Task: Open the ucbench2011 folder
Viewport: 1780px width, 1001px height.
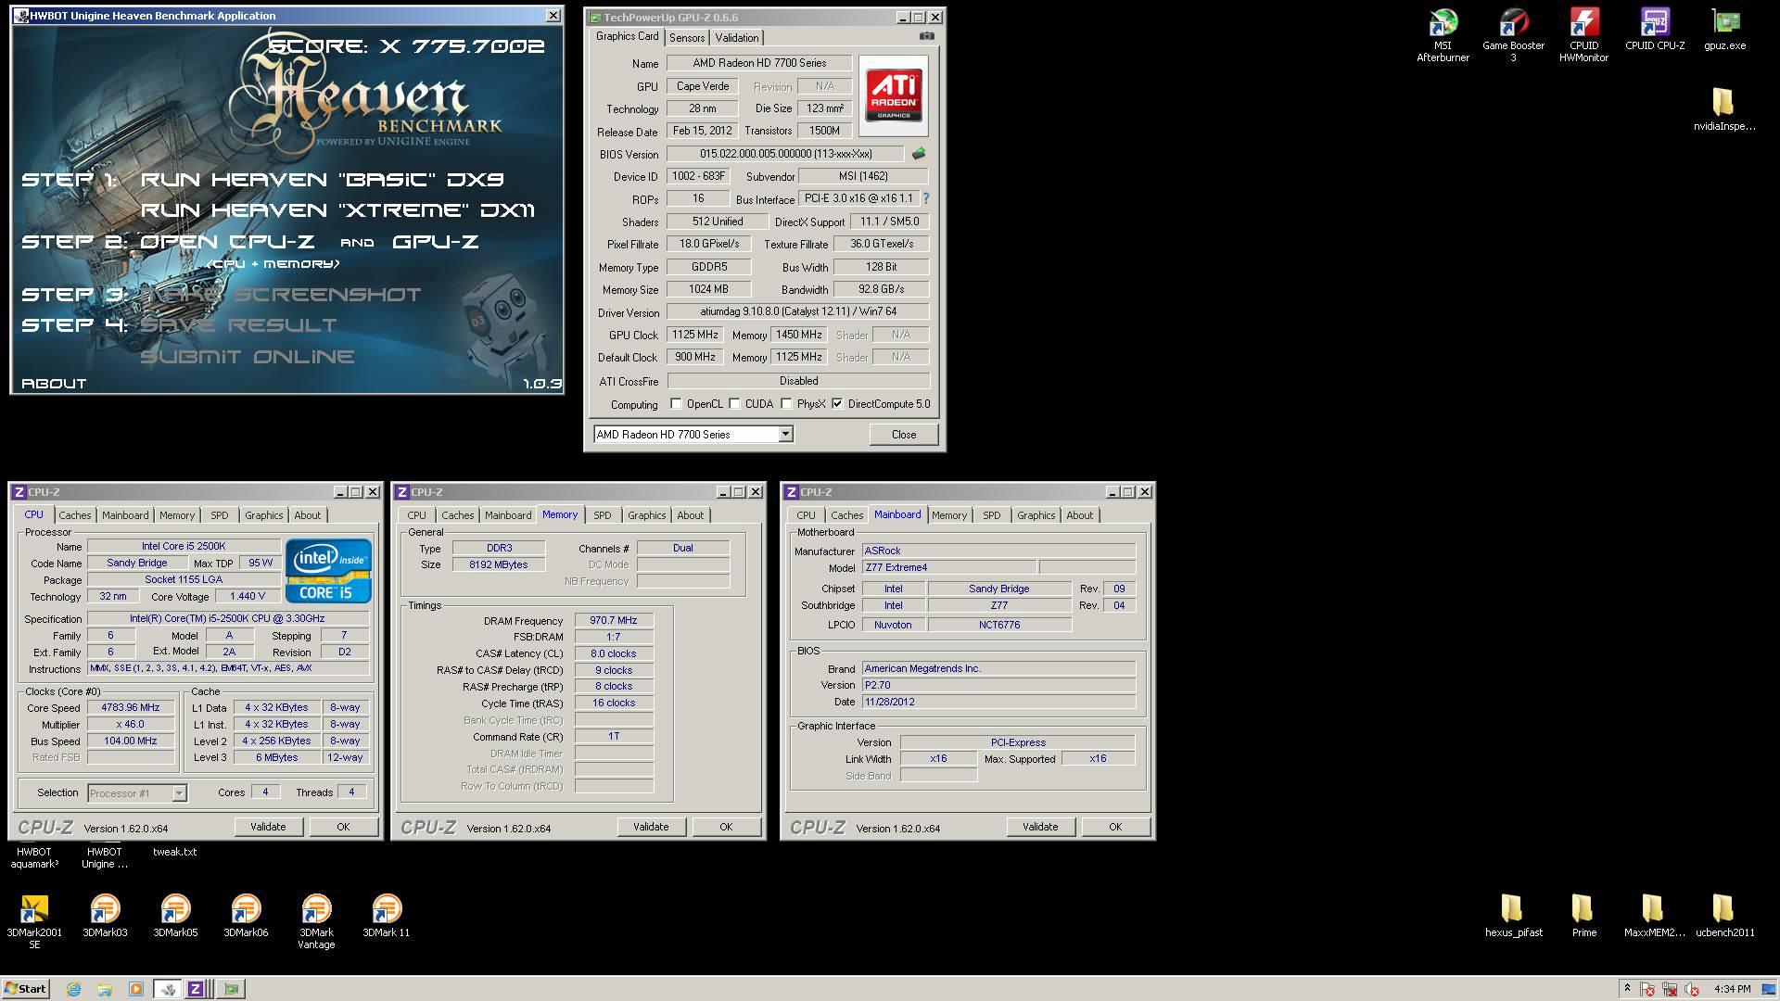Action: [x=1724, y=917]
